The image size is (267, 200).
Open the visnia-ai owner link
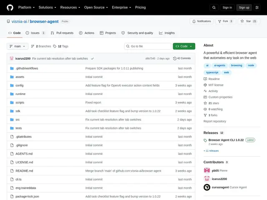19,21
